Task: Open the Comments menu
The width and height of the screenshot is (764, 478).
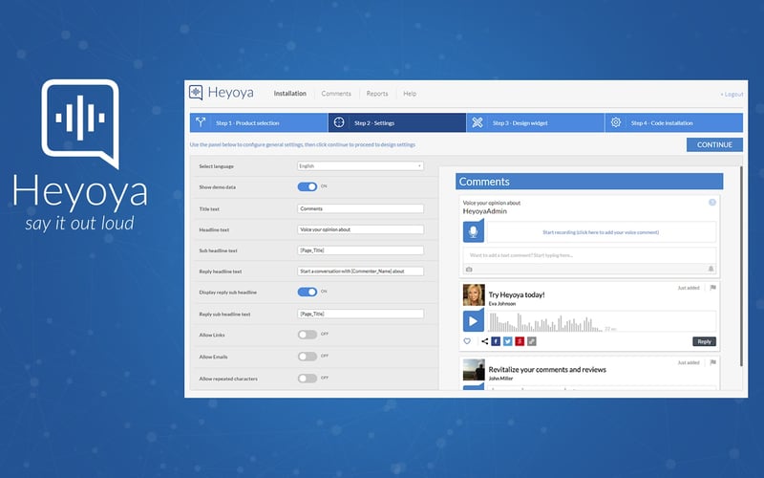Action: [336, 93]
